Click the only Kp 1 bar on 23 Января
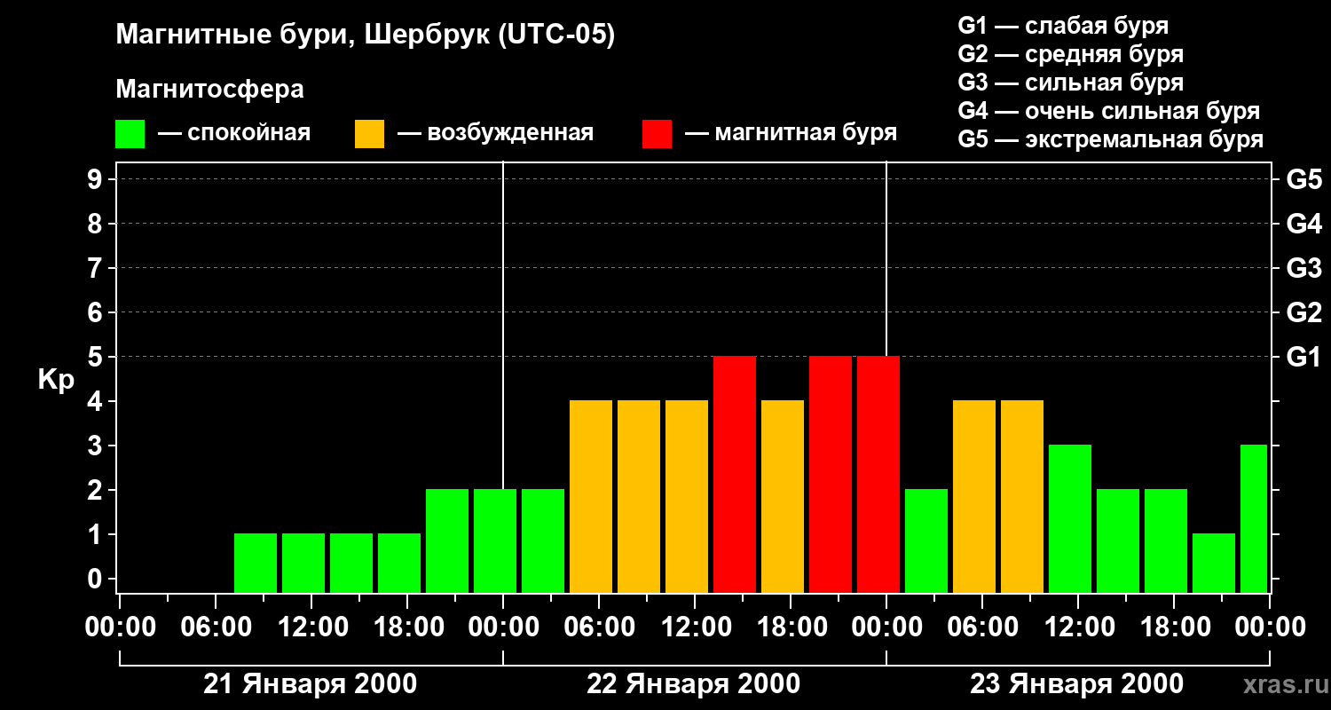 click(x=1214, y=563)
